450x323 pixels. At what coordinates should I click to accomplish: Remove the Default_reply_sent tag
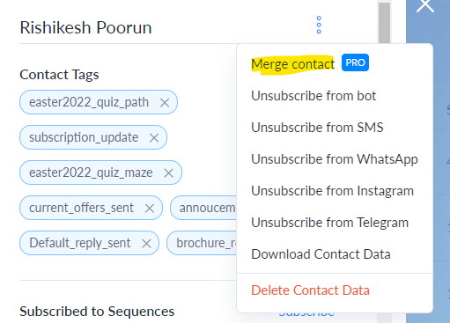[146, 244]
